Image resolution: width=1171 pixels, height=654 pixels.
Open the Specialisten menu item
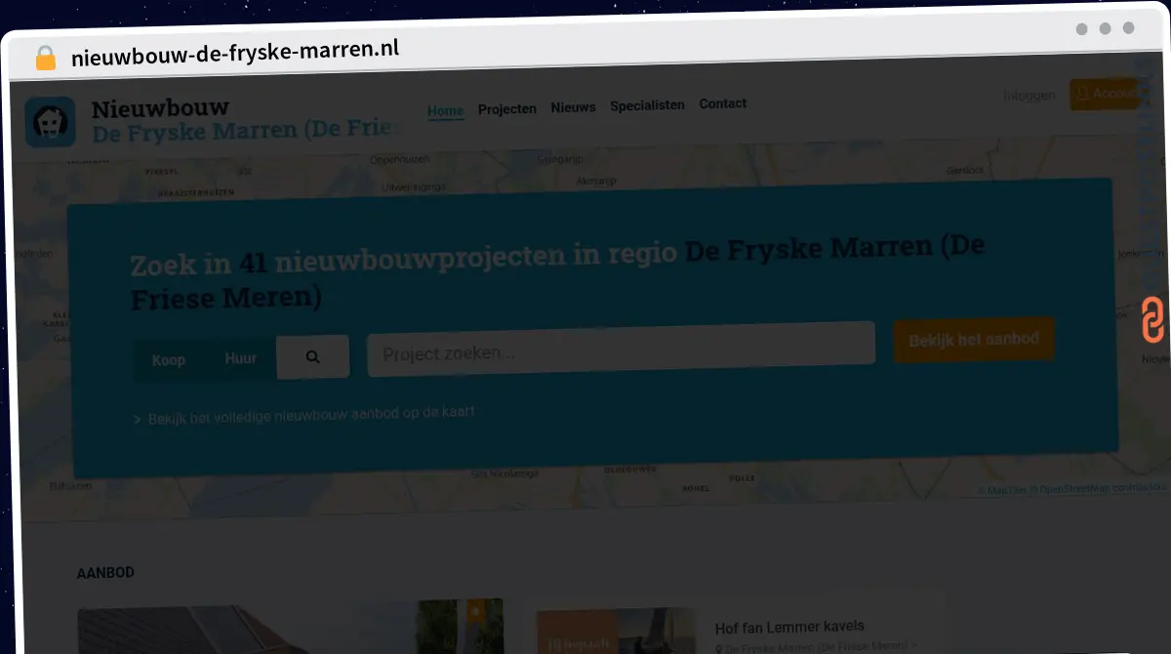(647, 104)
